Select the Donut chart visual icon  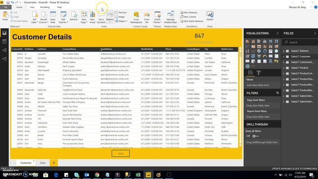265,51
